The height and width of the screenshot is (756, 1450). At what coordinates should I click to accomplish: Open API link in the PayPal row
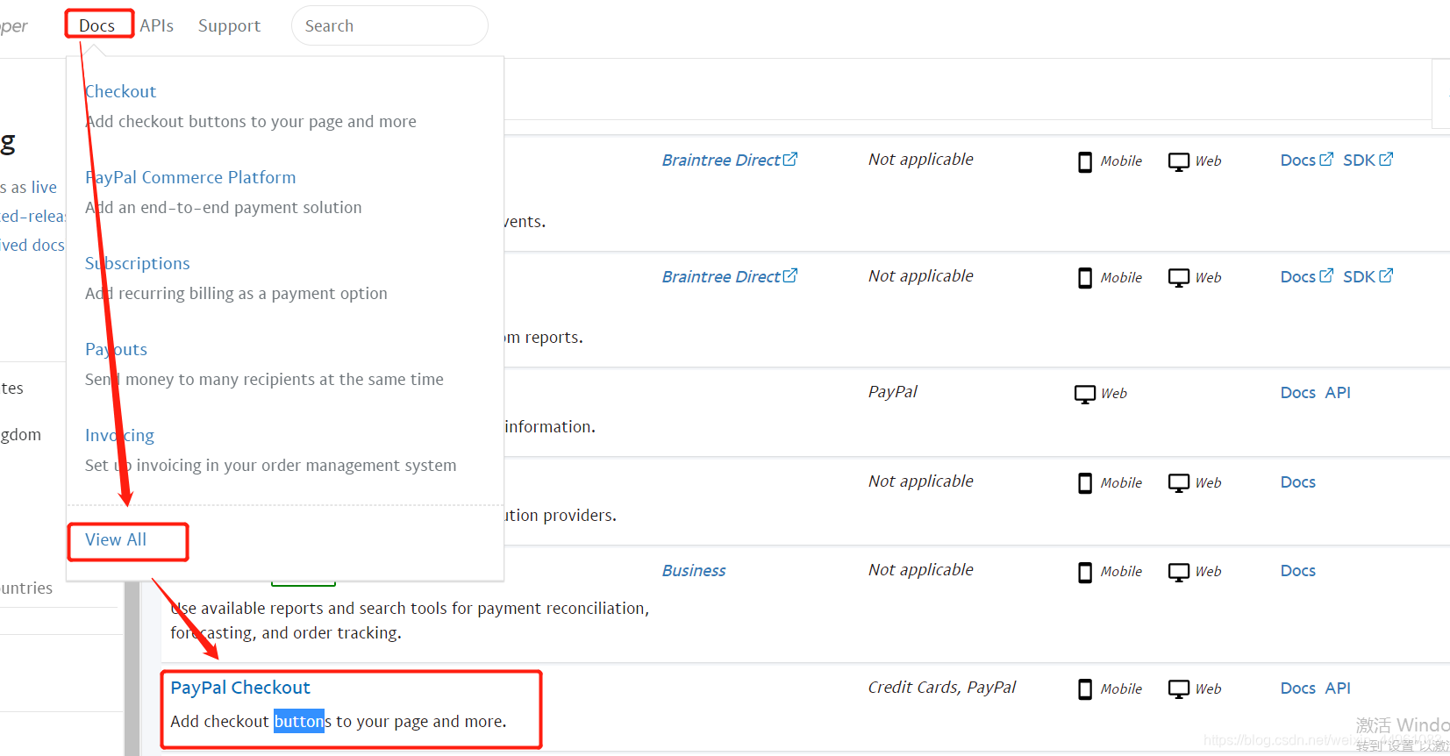(1338, 392)
